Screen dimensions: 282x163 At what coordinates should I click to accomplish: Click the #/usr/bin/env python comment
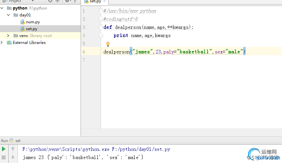click(x=130, y=11)
